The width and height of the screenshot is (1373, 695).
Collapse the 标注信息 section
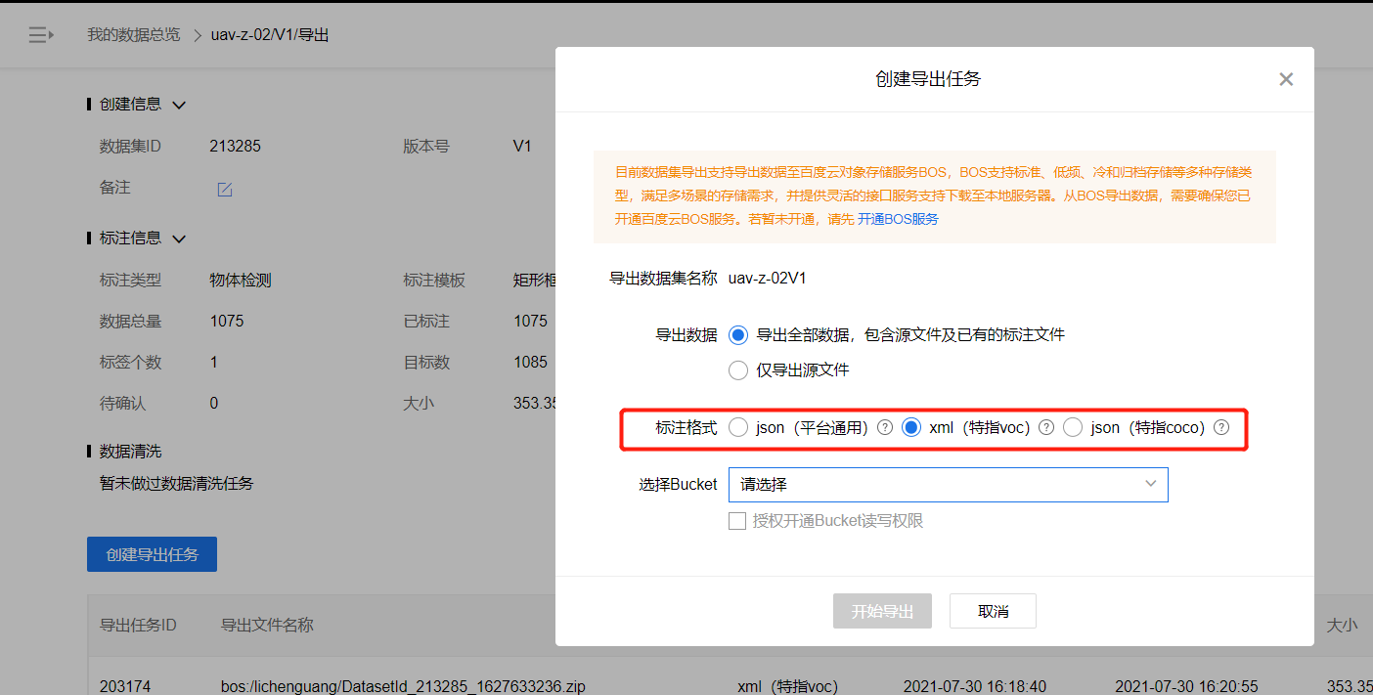click(x=178, y=238)
